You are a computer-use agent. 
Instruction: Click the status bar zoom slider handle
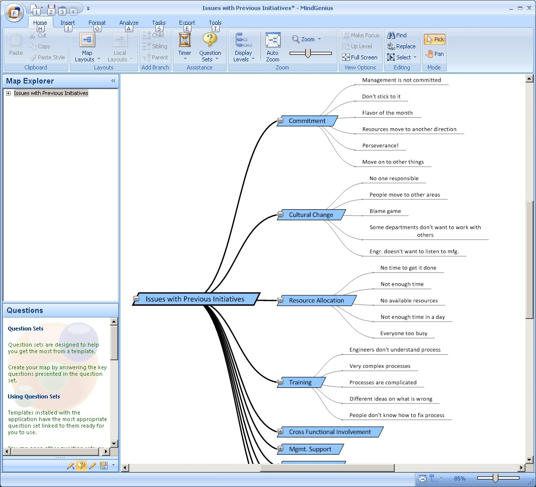[x=495, y=478]
